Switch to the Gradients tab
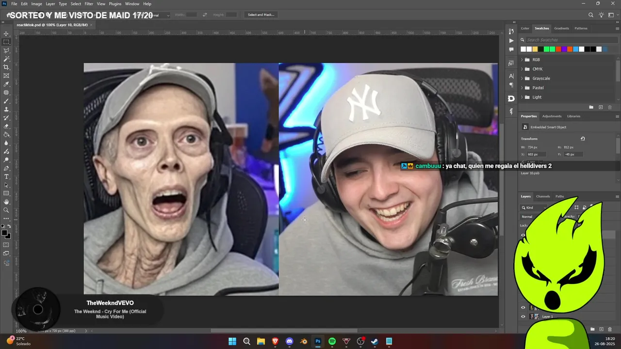 pos(562,28)
